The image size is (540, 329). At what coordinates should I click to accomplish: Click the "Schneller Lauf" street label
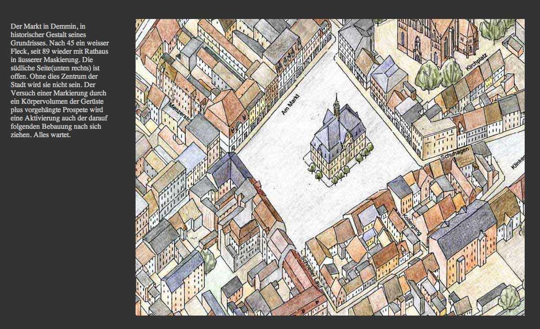coord(312,270)
